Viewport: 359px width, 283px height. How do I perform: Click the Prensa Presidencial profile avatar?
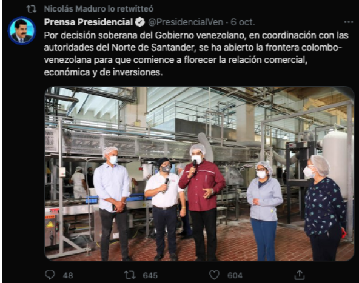coord(22,30)
